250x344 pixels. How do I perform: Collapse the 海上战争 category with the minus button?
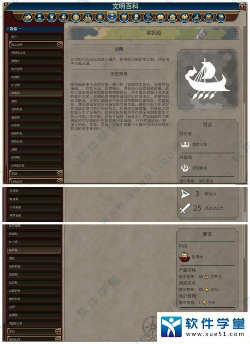click(x=59, y=45)
